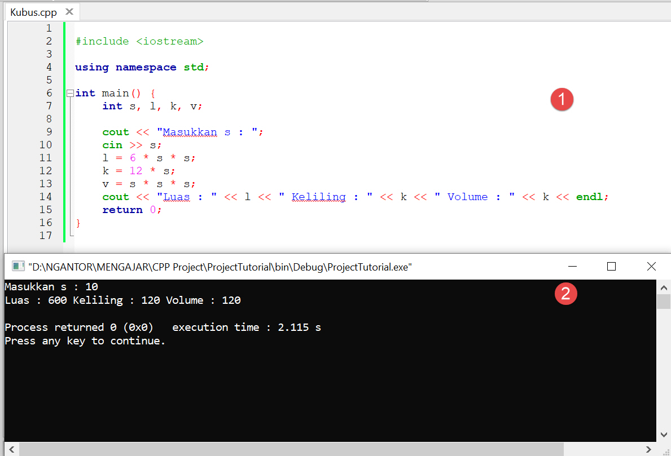Click 'Press any key to continue.' text
This screenshot has width=671, height=456.
click(85, 341)
